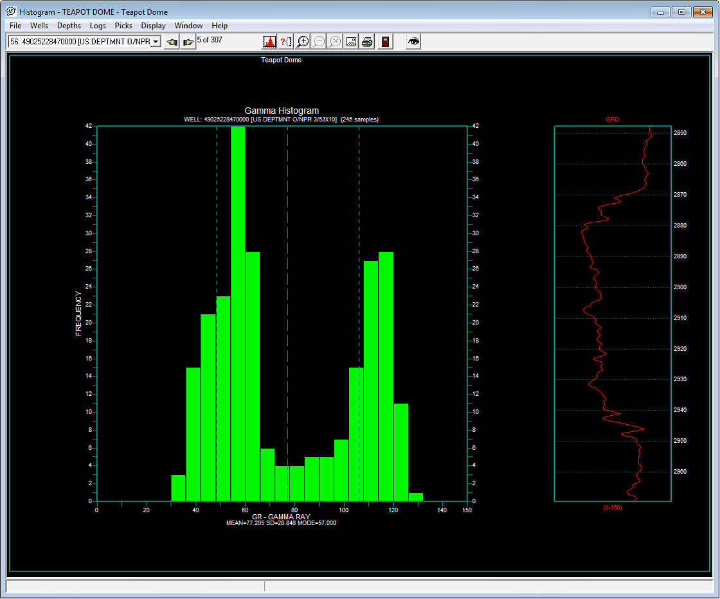Image resolution: width=720 pixels, height=599 pixels.
Task: Open the Wells menu
Action: (39, 26)
